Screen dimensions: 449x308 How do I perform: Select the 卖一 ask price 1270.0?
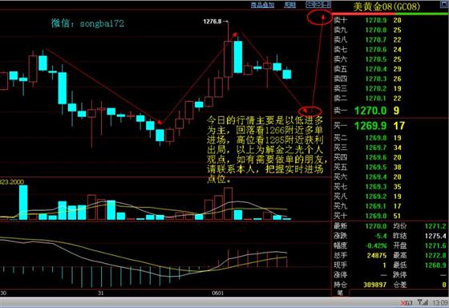pyautogui.click(x=370, y=111)
